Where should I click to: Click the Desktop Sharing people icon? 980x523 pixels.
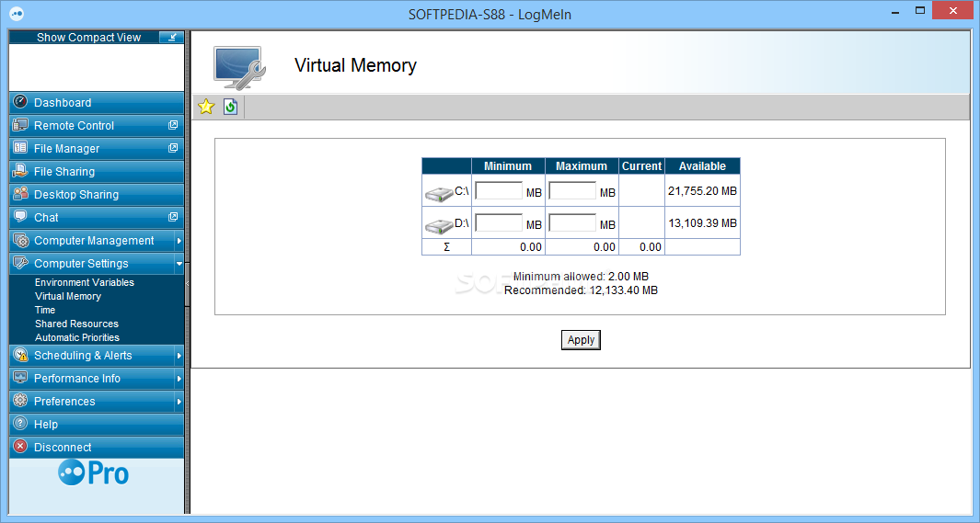(20, 193)
